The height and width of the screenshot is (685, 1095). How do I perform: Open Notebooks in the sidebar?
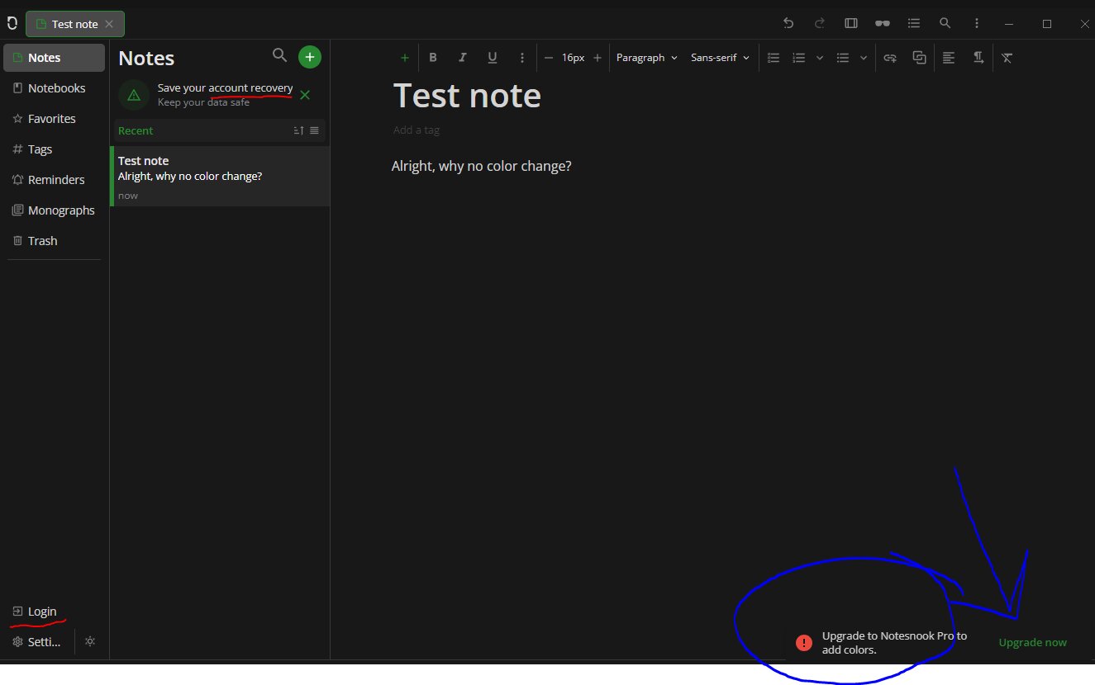[54, 88]
